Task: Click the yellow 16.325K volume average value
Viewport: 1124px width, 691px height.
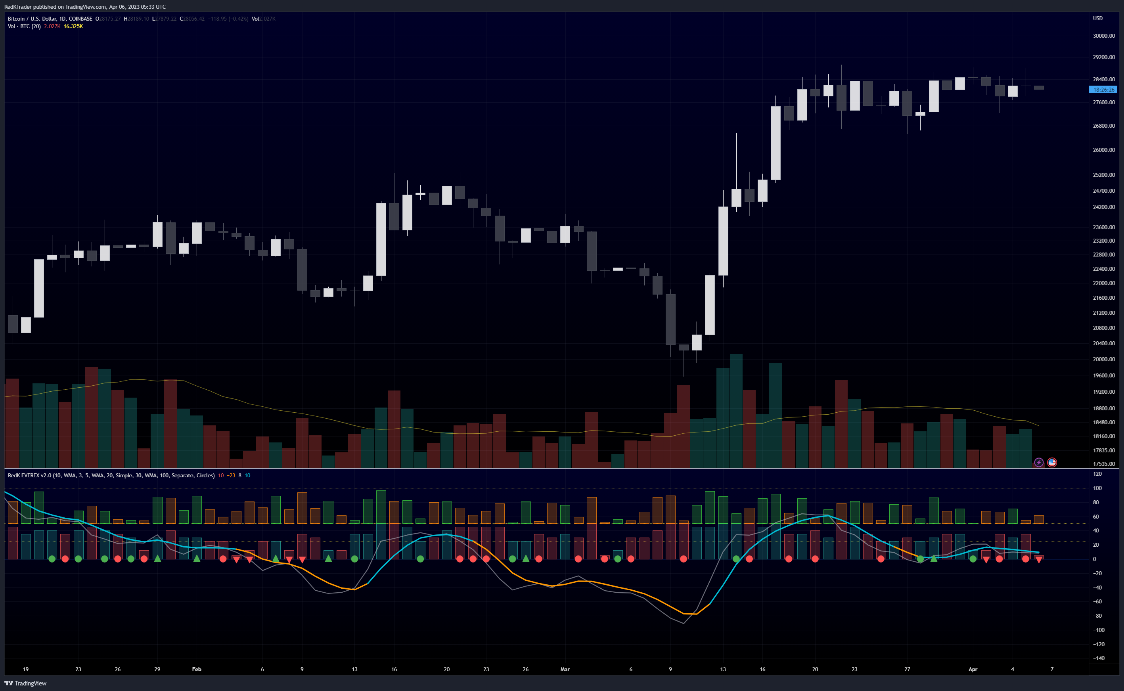Action: 73,27
